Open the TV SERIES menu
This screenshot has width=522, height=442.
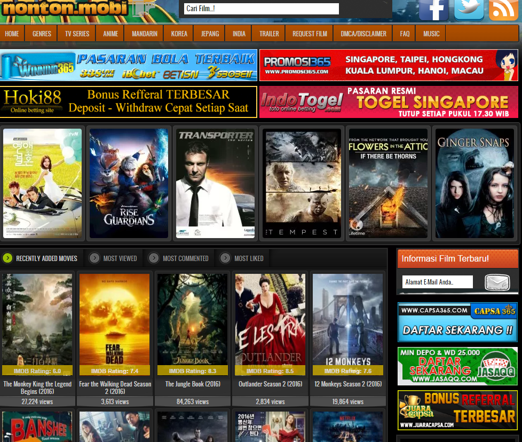tap(77, 34)
